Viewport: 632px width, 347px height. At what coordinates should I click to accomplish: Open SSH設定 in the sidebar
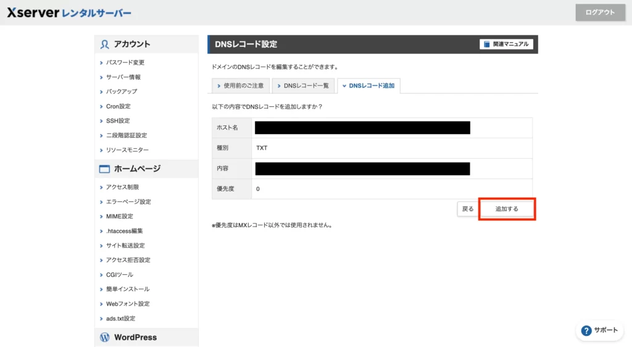point(118,121)
